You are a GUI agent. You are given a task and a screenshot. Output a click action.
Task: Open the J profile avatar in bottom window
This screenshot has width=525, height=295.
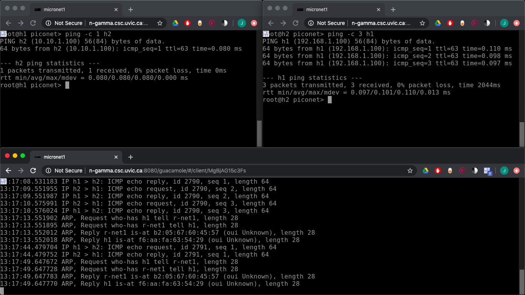(x=504, y=171)
